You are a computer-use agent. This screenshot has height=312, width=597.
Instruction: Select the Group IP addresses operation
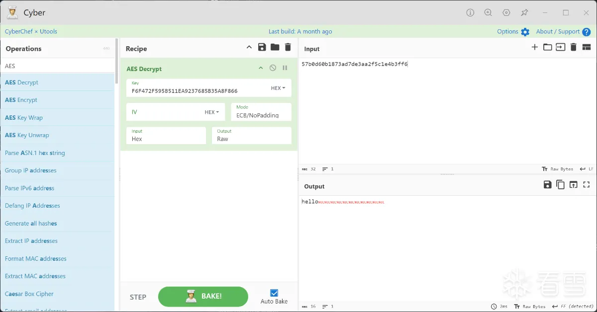tap(57, 170)
